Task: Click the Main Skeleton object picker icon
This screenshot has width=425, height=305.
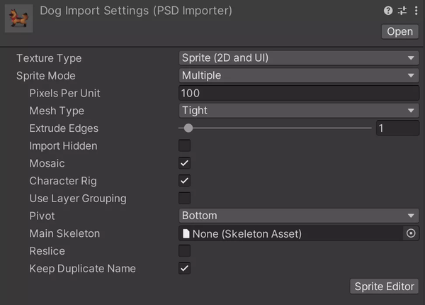Action: click(x=411, y=233)
